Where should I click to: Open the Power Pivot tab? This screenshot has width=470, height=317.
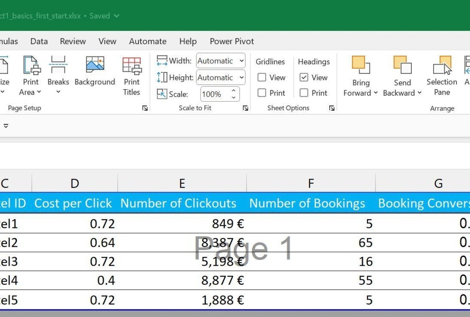coord(232,41)
